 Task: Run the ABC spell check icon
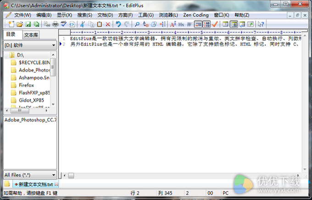[63, 24]
